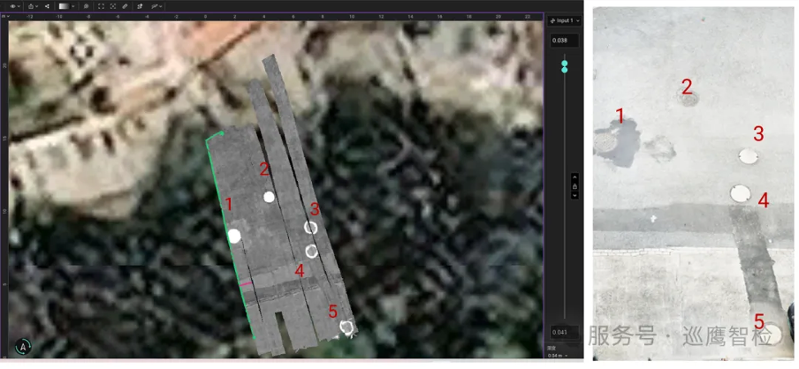Select the grayscale gradient color palette swatch
The width and height of the screenshot is (799, 369).
65,5
